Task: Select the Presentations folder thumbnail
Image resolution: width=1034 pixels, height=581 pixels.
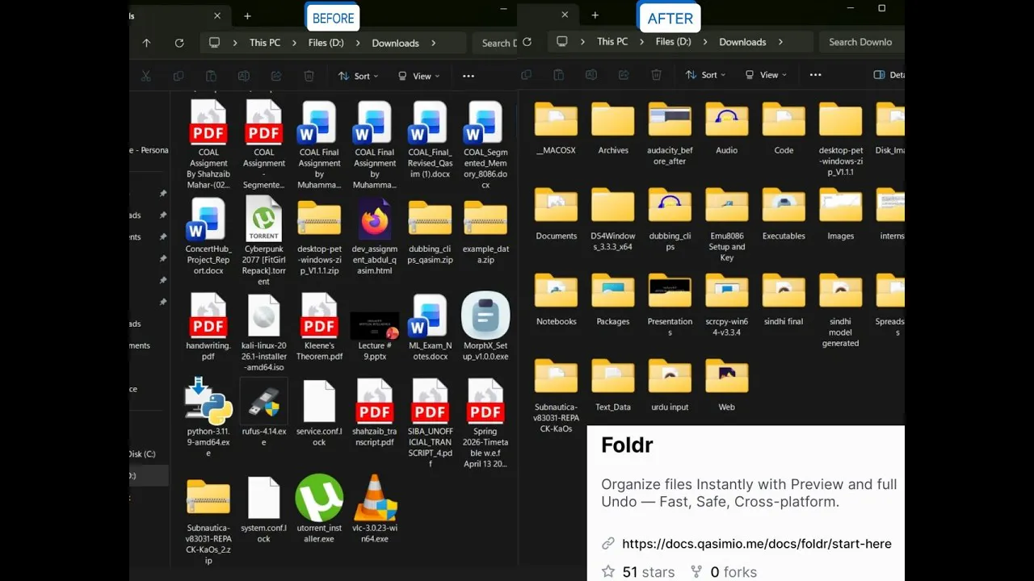Action: (x=670, y=290)
